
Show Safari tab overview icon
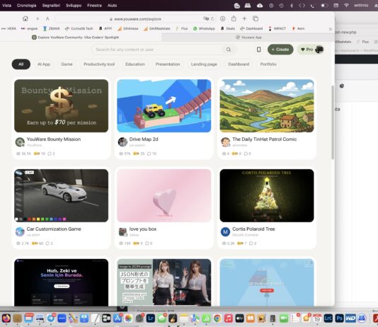tap(256, 18)
